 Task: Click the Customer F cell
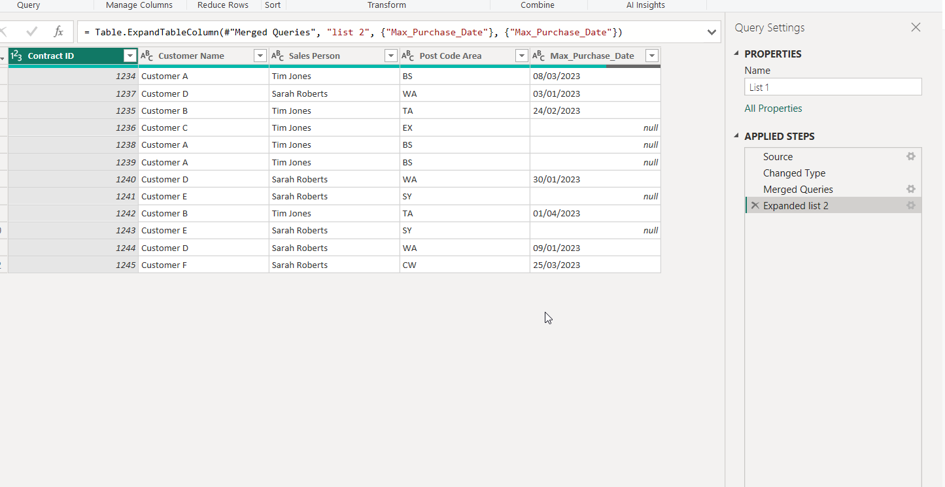pyautogui.click(x=203, y=265)
